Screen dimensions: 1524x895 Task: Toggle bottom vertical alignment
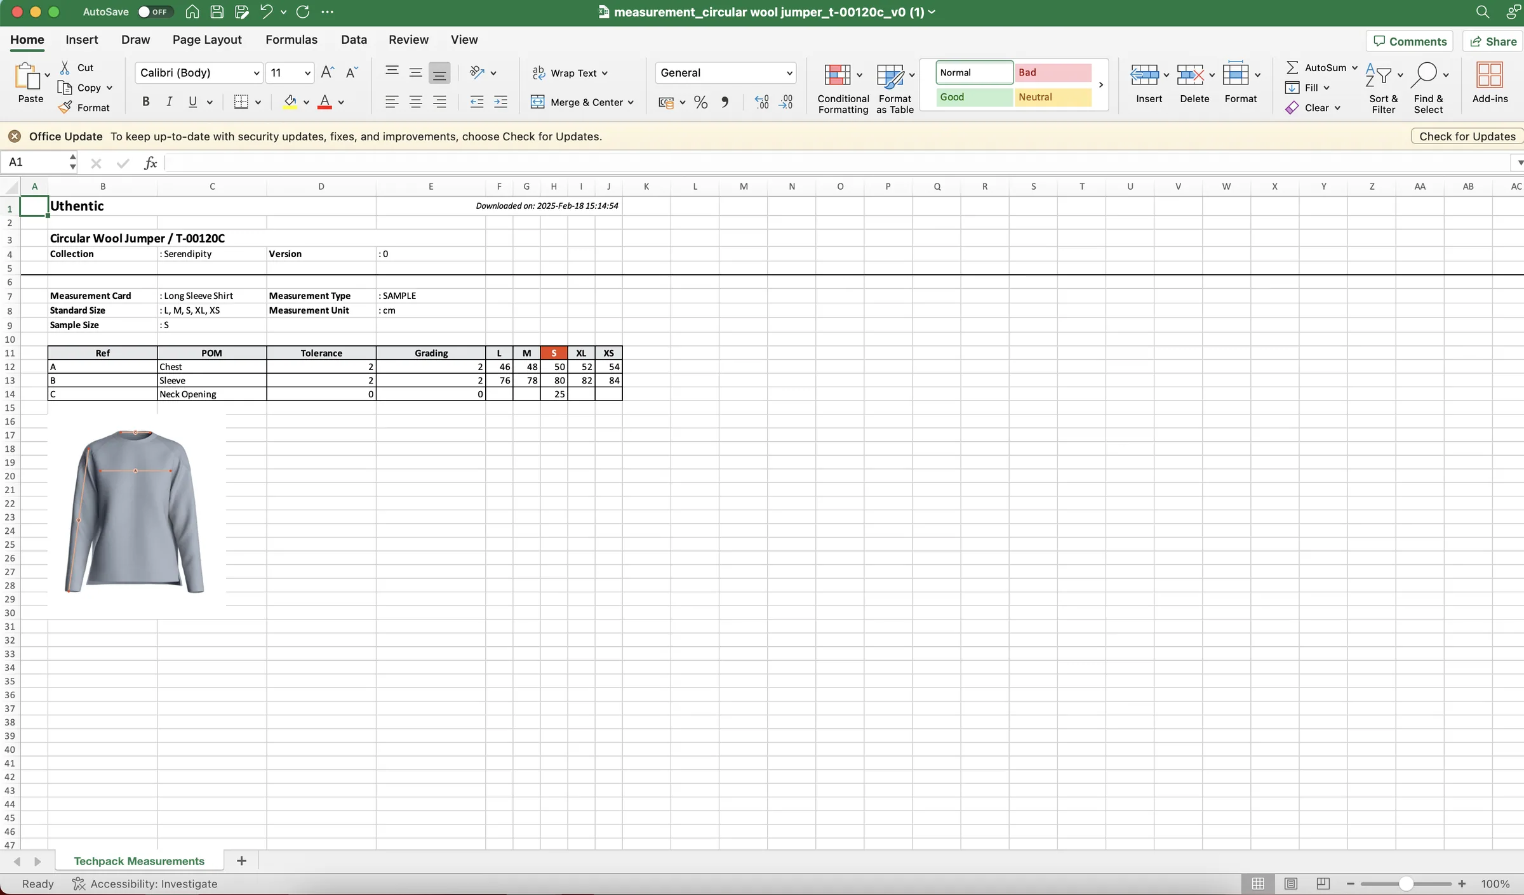pyautogui.click(x=439, y=73)
